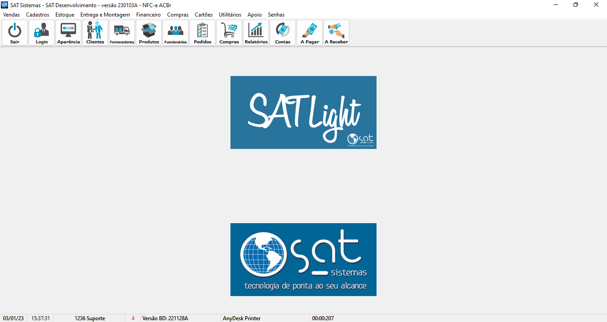This screenshot has width=607, height=322.
Task: Expand the Estoque menu
Action: tap(65, 15)
